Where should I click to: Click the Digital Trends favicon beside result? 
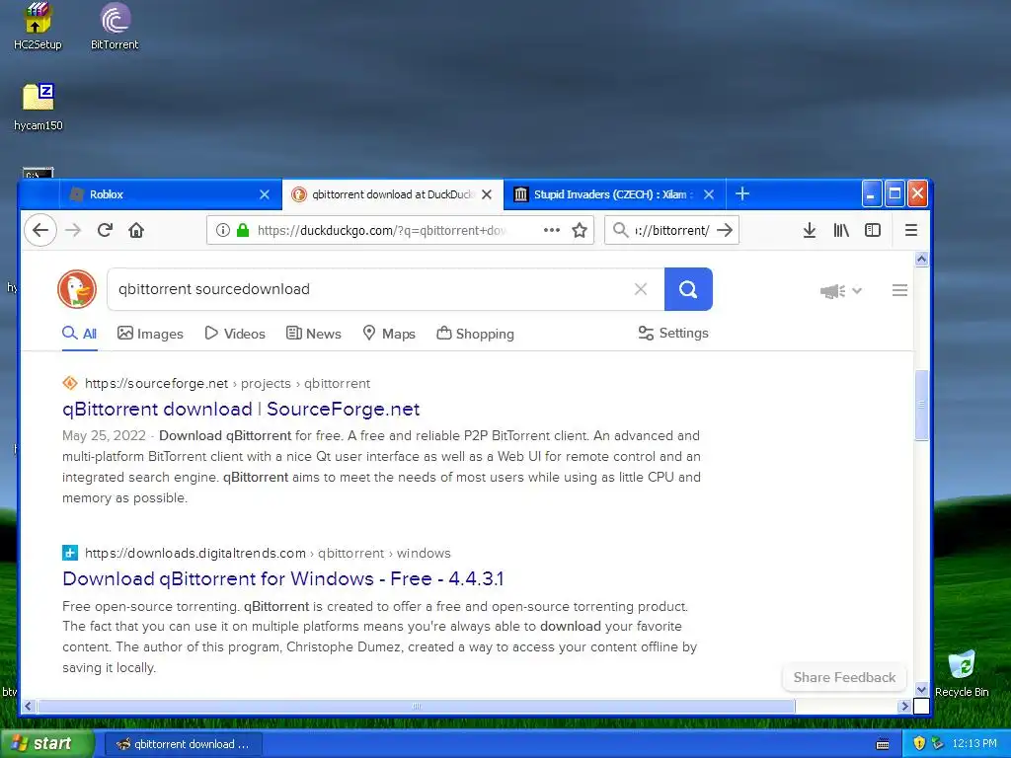click(70, 553)
